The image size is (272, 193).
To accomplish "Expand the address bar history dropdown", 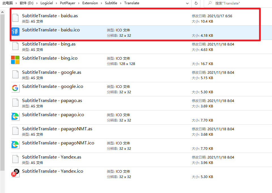I will pyautogui.click(x=187, y=3).
